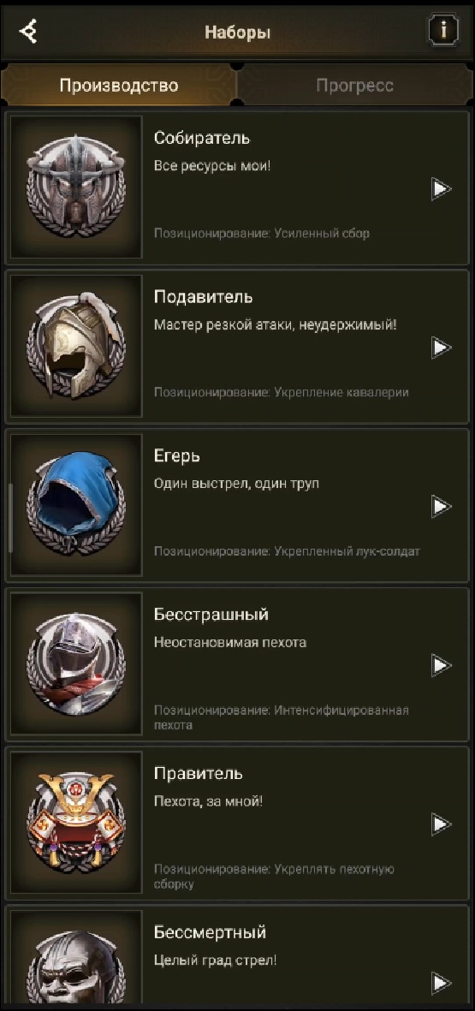
Task: Expand the Собиратель set arrow
Action: [x=441, y=188]
